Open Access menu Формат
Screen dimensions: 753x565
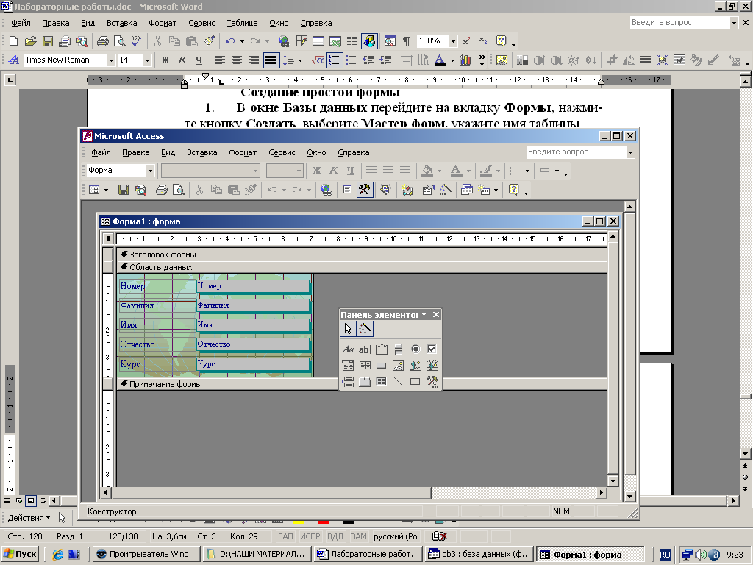pos(243,152)
